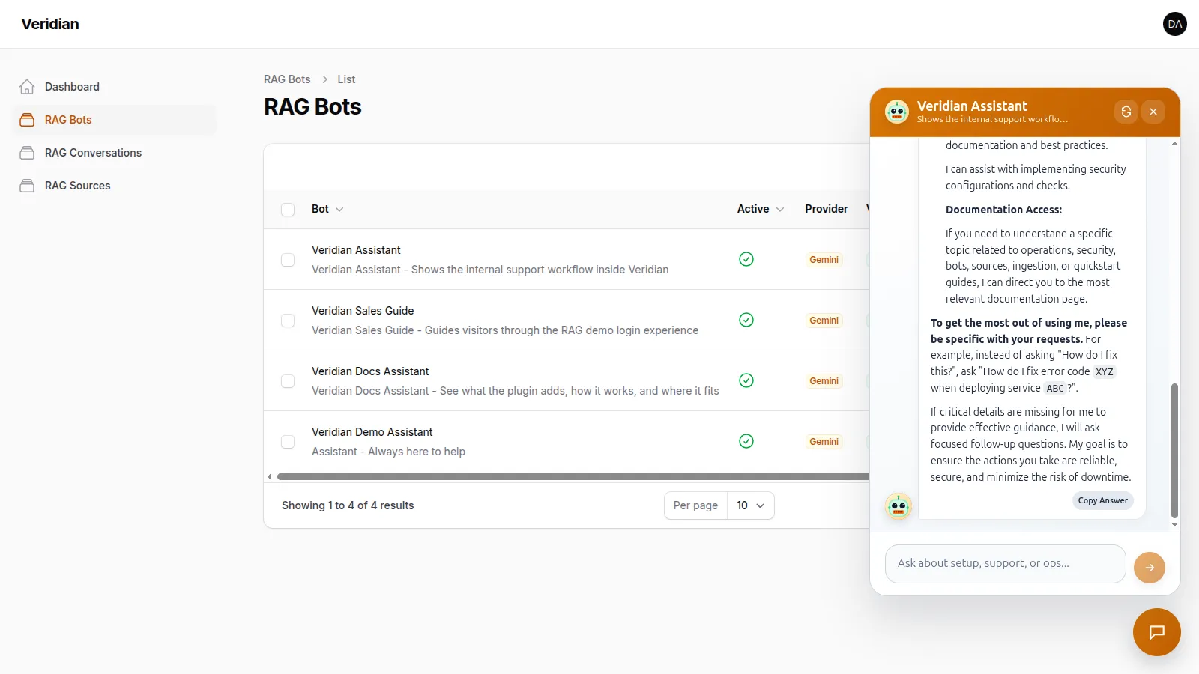Click the Dashboard home icon in sidebar
The image size is (1199, 674).
click(27, 87)
